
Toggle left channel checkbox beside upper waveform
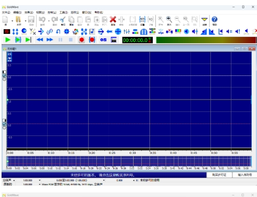coord(4,76)
